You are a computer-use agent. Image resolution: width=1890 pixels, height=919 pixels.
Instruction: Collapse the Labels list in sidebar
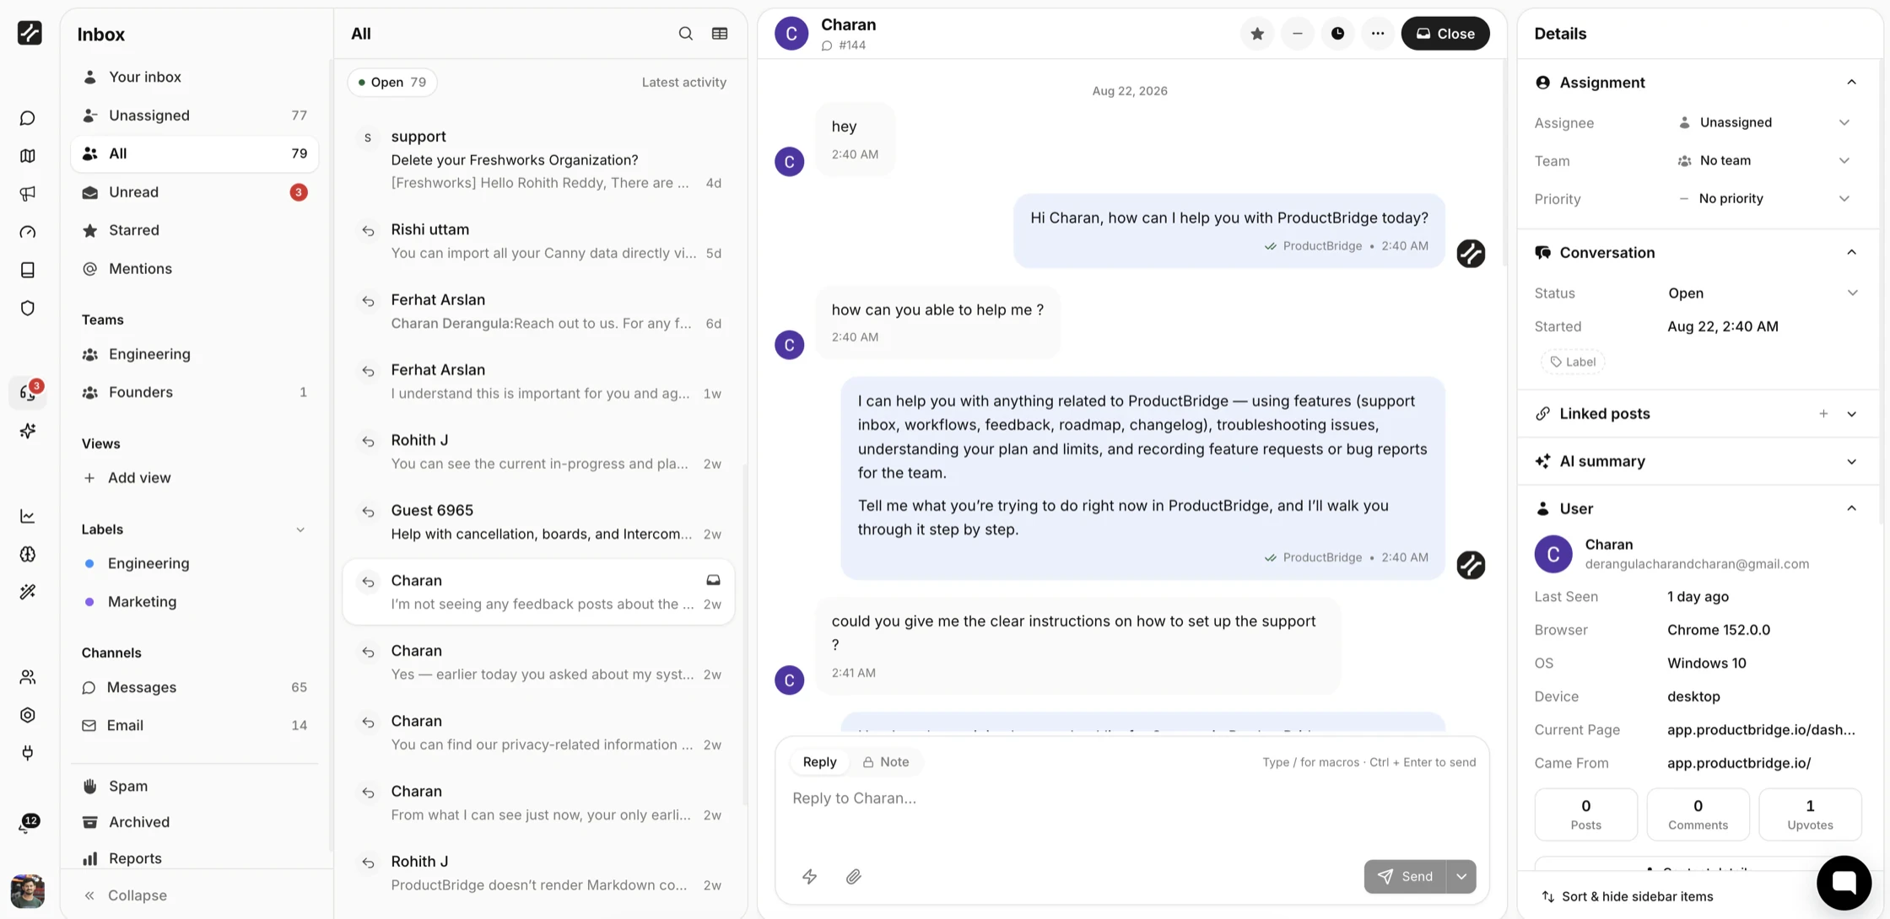[300, 529]
